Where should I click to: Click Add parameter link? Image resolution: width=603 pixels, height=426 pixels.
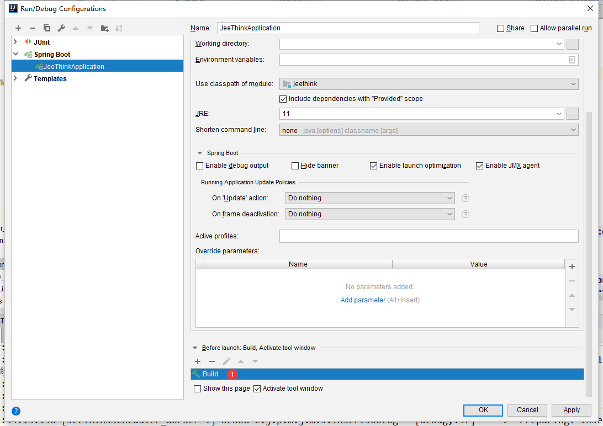pyautogui.click(x=363, y=300)
